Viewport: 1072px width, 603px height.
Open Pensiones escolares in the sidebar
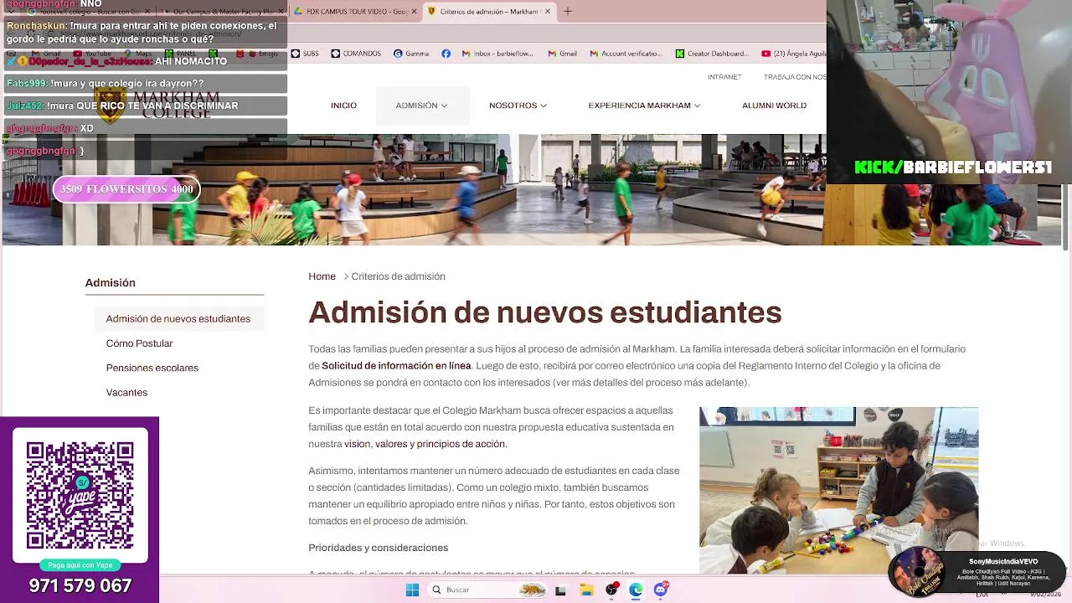pos(152,368)
